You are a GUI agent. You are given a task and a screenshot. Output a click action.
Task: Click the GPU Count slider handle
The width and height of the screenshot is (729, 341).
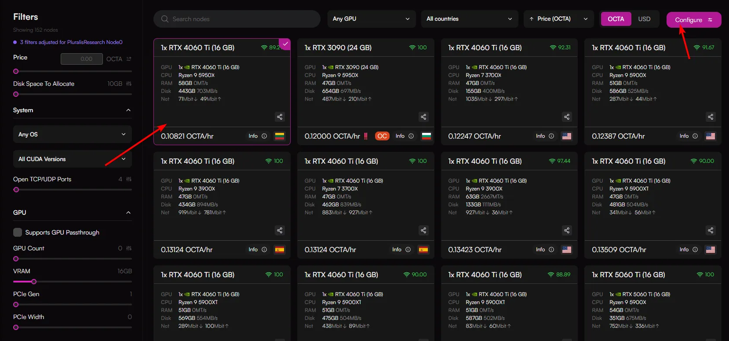16,259
